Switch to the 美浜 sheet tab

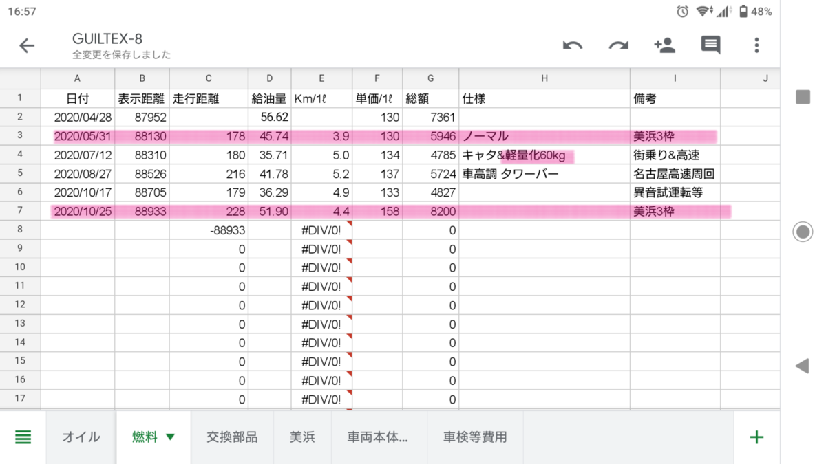(x=303, y=437)
